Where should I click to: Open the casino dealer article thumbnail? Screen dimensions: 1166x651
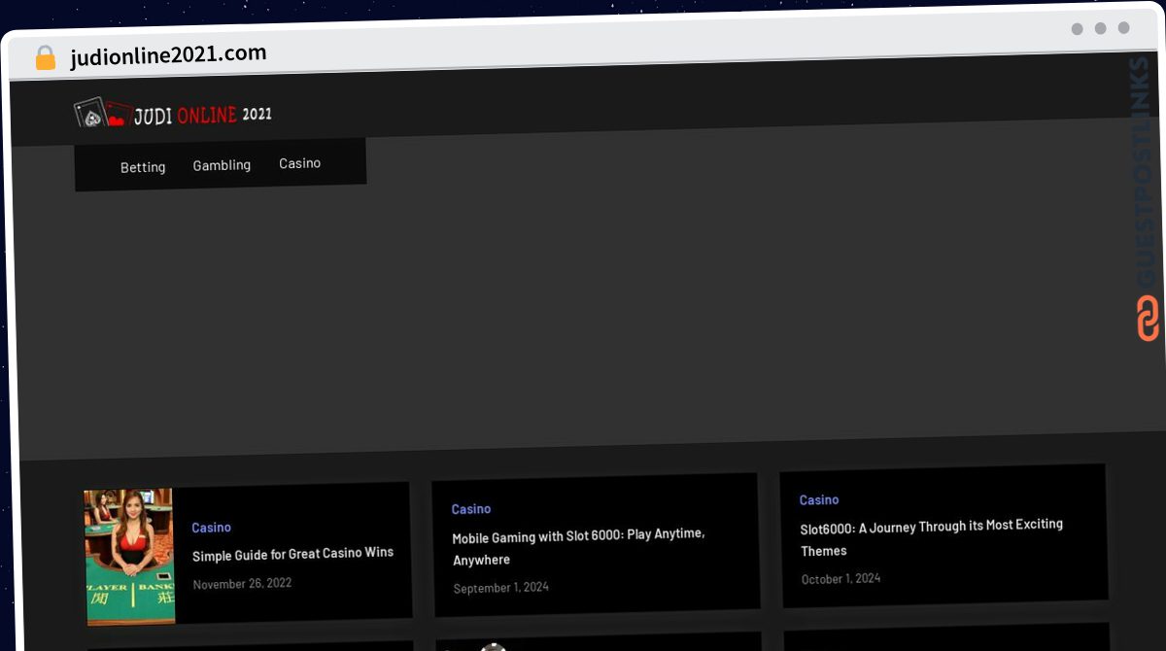129,557
